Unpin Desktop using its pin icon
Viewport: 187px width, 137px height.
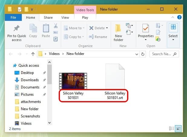pyautogui.click(x=44, y=73)
